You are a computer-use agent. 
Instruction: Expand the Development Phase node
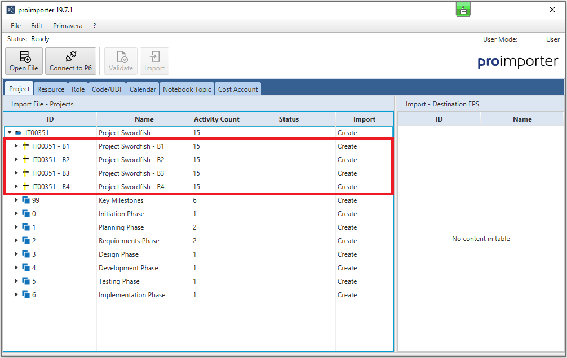point(16,267)
